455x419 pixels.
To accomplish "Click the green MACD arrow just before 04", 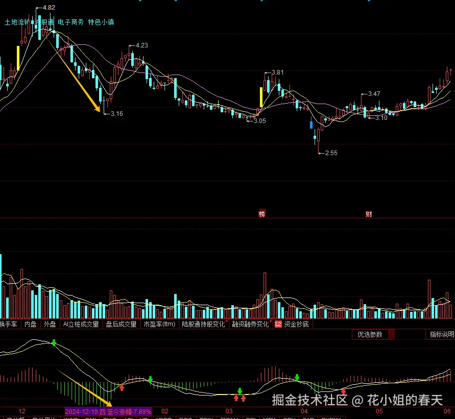I will point(297,377).
